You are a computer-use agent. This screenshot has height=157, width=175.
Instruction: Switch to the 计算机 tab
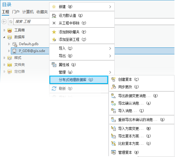pyautogui.click(x=28, y=12)
